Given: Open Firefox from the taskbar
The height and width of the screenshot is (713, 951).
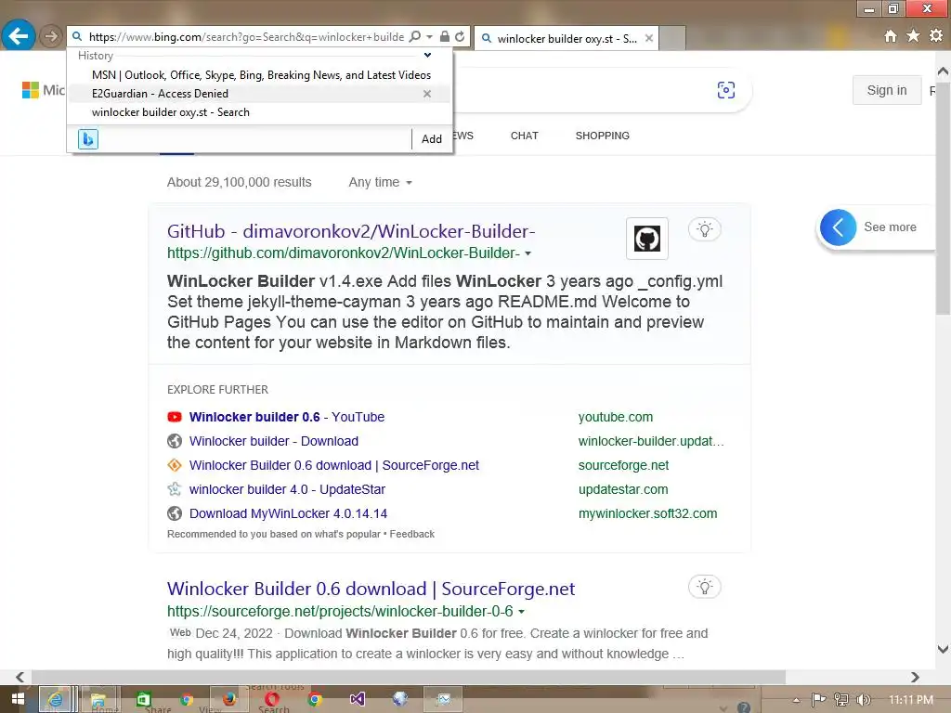Looking at the screenshot, I should [x=229, y=699].
